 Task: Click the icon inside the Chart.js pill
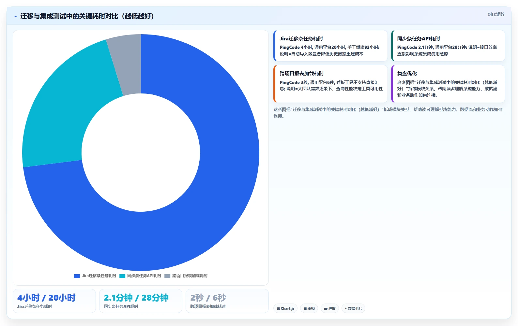pyautogui.click(x=278, y=308)
